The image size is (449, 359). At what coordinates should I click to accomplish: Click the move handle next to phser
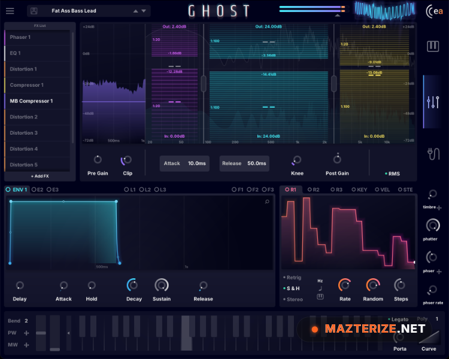coord(439,272)
